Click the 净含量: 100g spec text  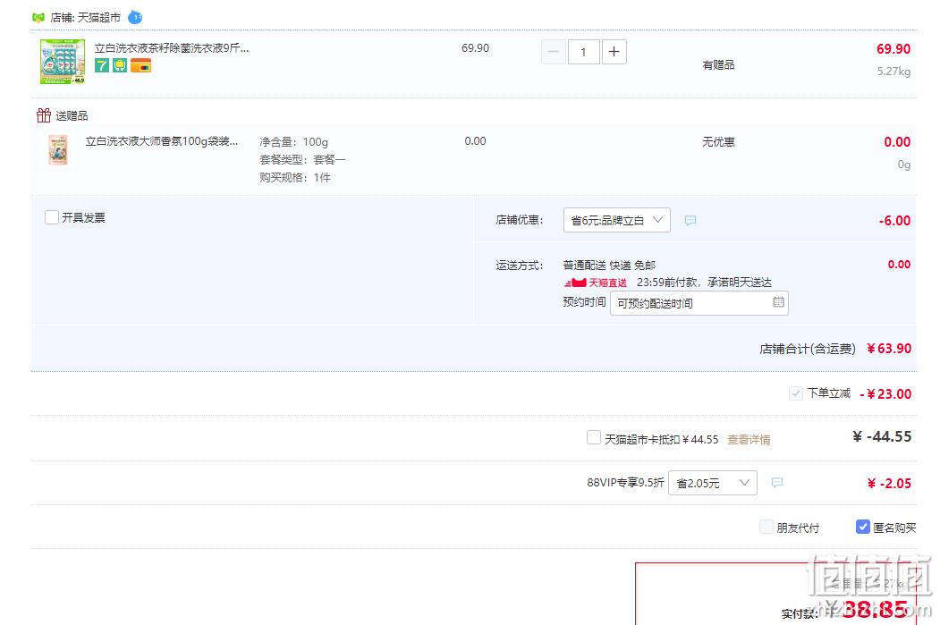point(293,142)
